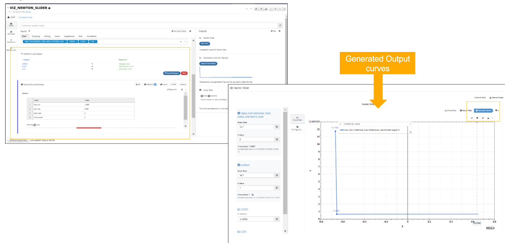Switch to Curve View
505x243 pixels.
pyautogui.click(x=450, y=111)
